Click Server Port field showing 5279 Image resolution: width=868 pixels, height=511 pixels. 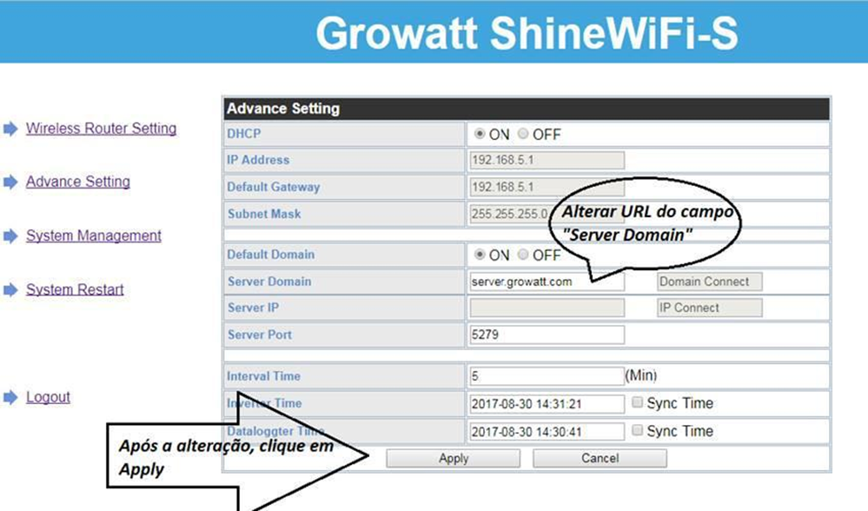[547, 335]
